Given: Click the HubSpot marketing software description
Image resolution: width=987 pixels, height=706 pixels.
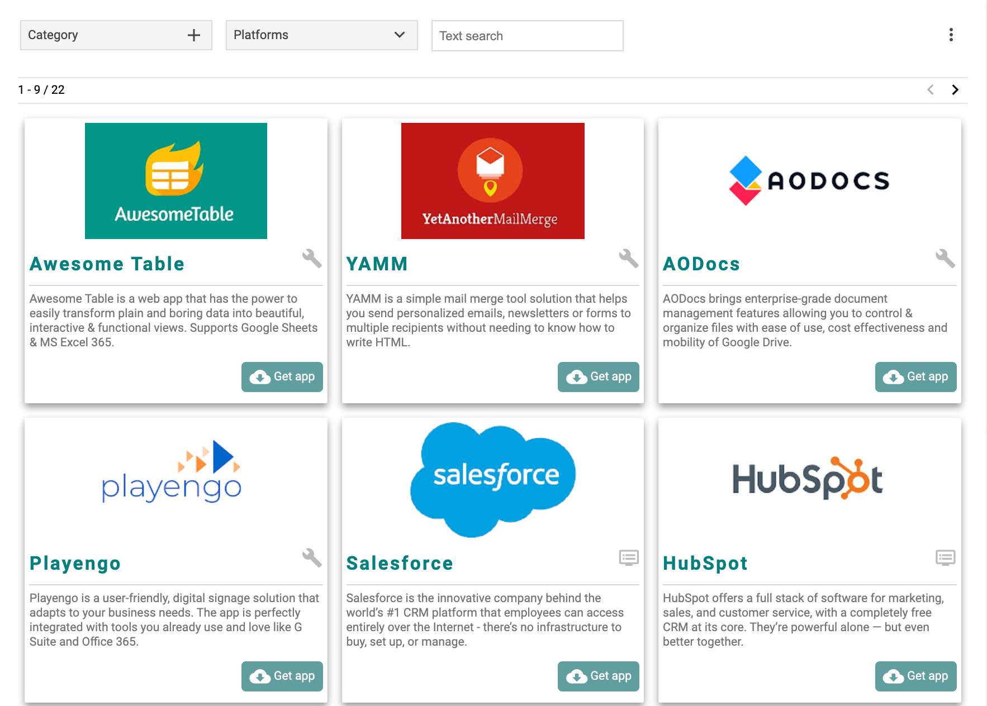Looking at the screenshot, I should click(804, 620).
